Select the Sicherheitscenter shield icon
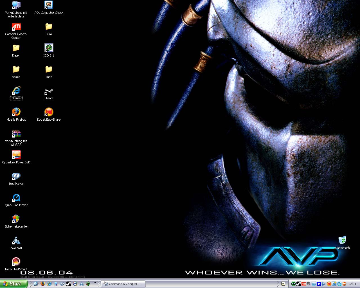360x288 pixels. (16, 219)
